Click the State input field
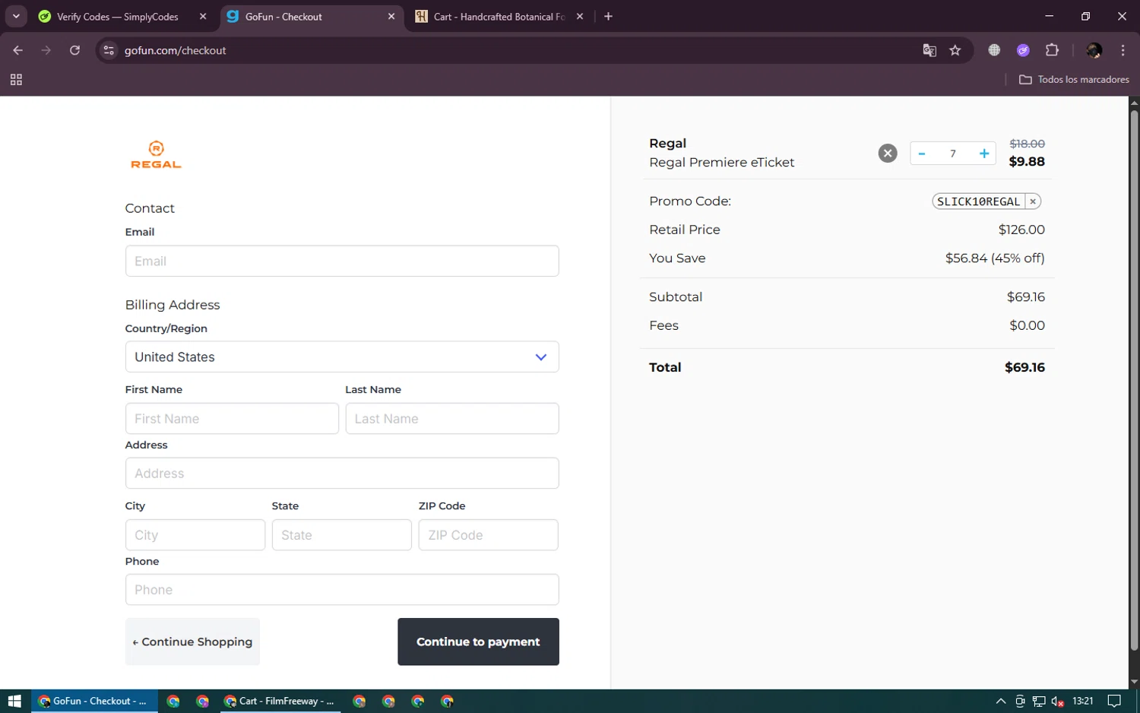 click(x=342, y=535)
